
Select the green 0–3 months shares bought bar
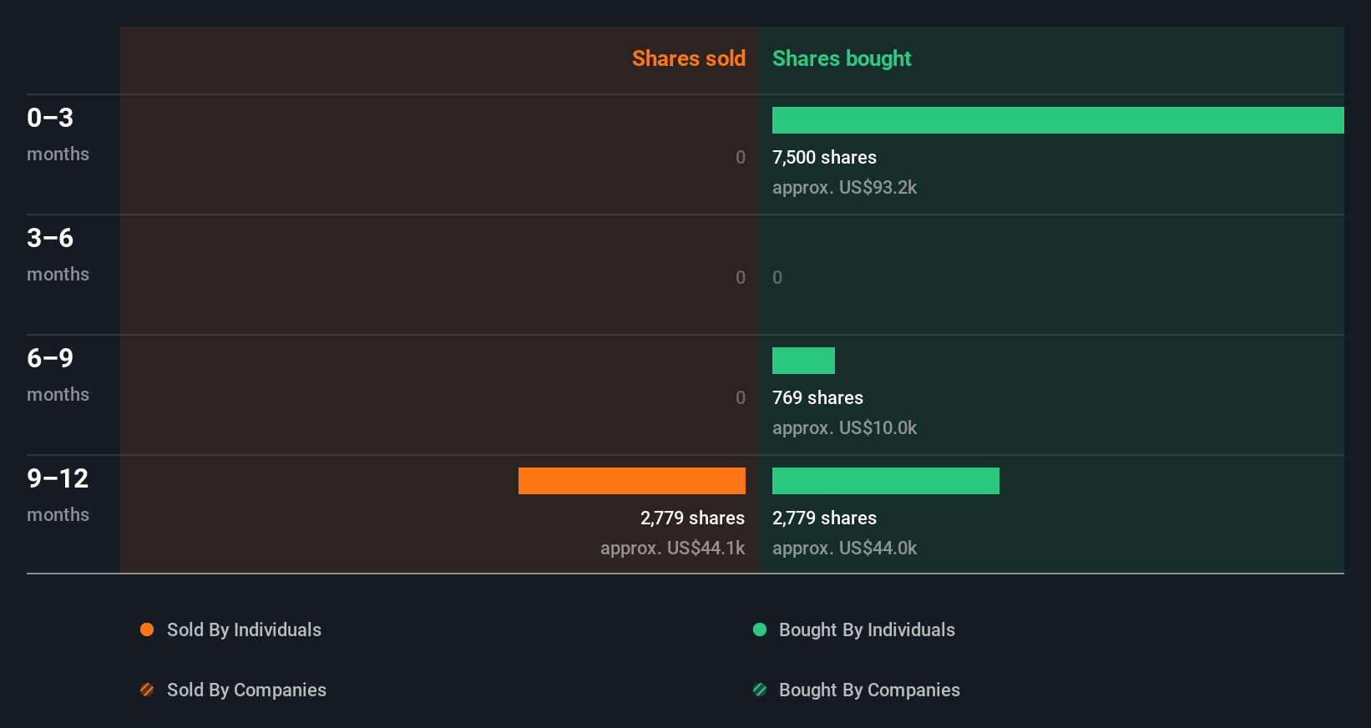coord(1058,120)
